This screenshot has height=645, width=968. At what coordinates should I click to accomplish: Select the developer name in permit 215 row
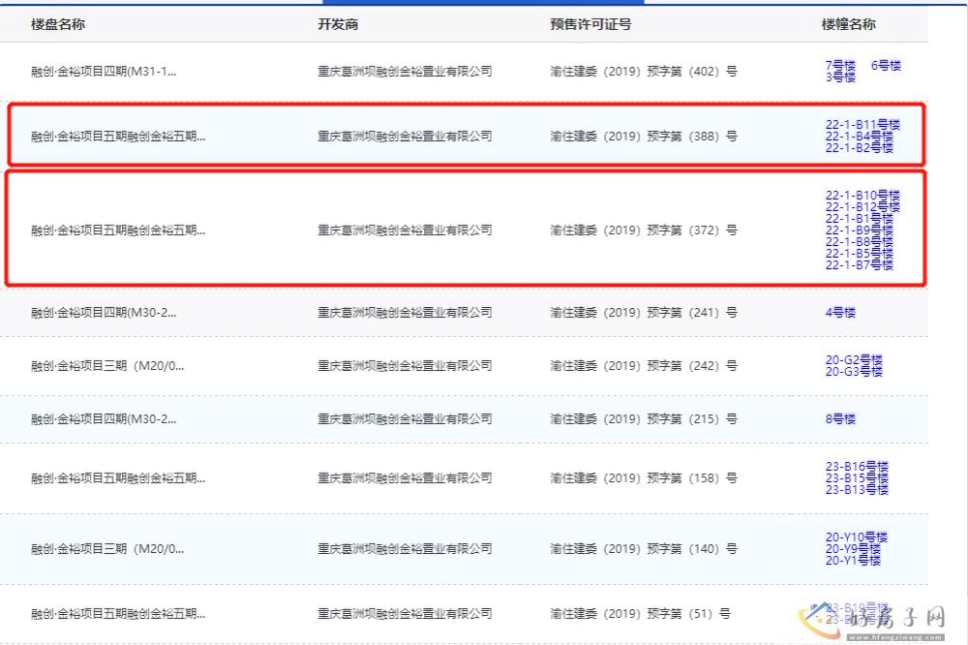[405, 419]
